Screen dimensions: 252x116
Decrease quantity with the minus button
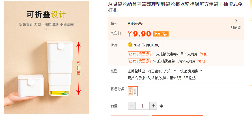coord(132,106)
